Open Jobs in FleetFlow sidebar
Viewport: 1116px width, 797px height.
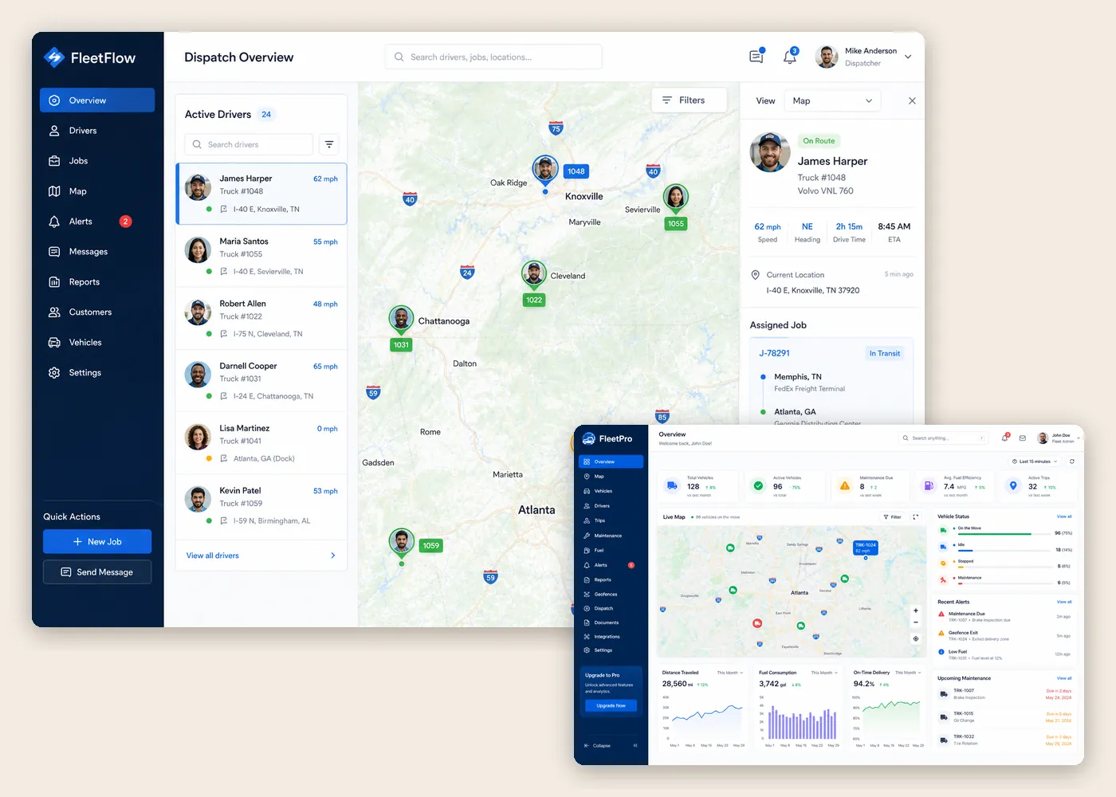point(97,161)
